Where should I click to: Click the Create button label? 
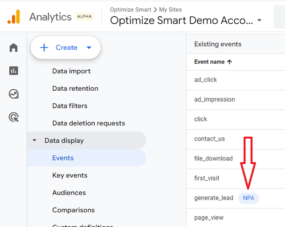coord(66,47)
